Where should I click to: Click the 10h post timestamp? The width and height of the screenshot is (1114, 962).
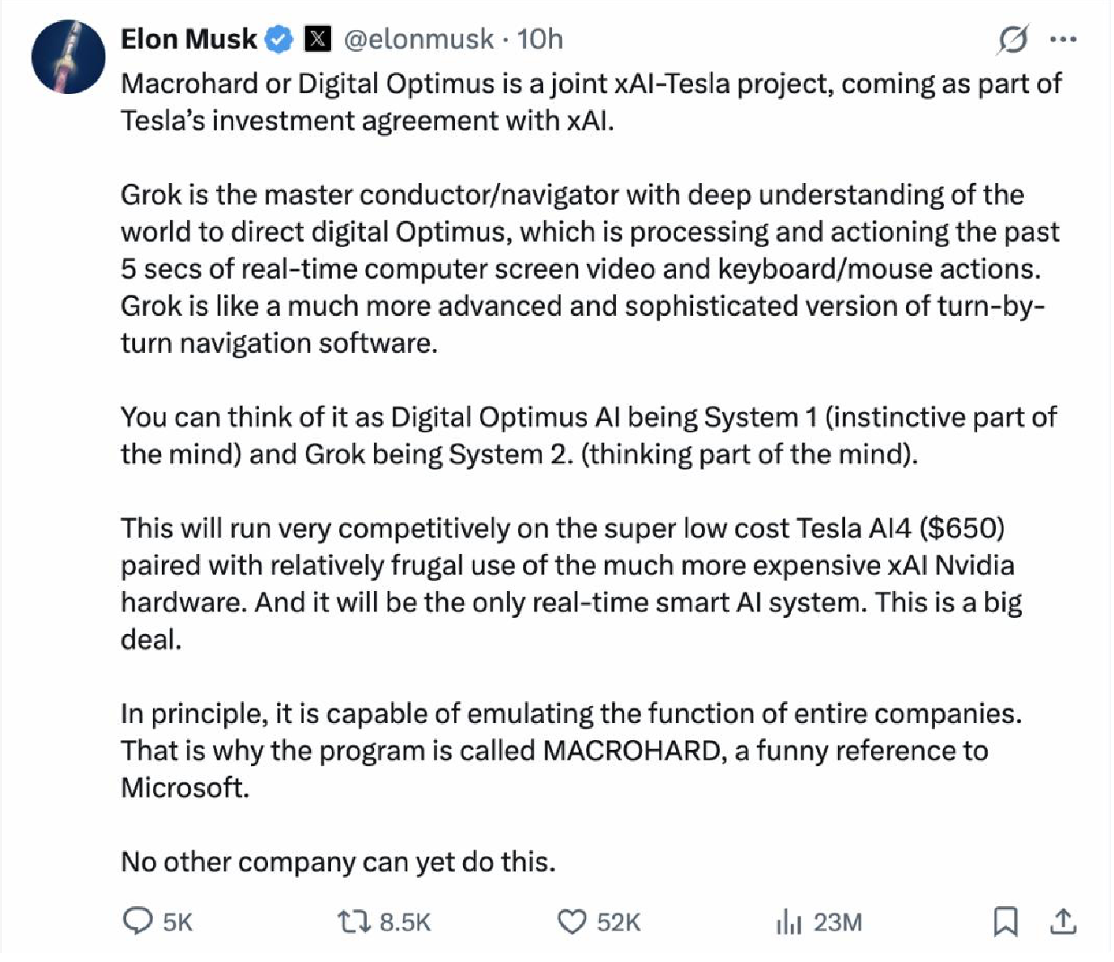tap(540, 39)
